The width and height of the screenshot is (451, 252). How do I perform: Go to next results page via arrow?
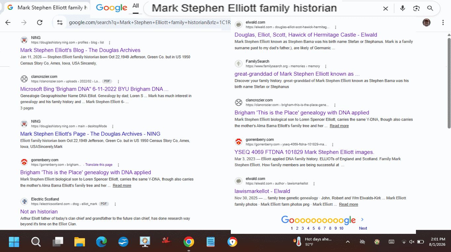coord(362,220)
